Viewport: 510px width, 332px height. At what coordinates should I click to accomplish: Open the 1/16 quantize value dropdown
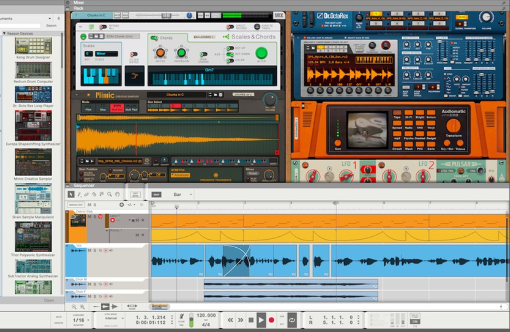[78, 321]
